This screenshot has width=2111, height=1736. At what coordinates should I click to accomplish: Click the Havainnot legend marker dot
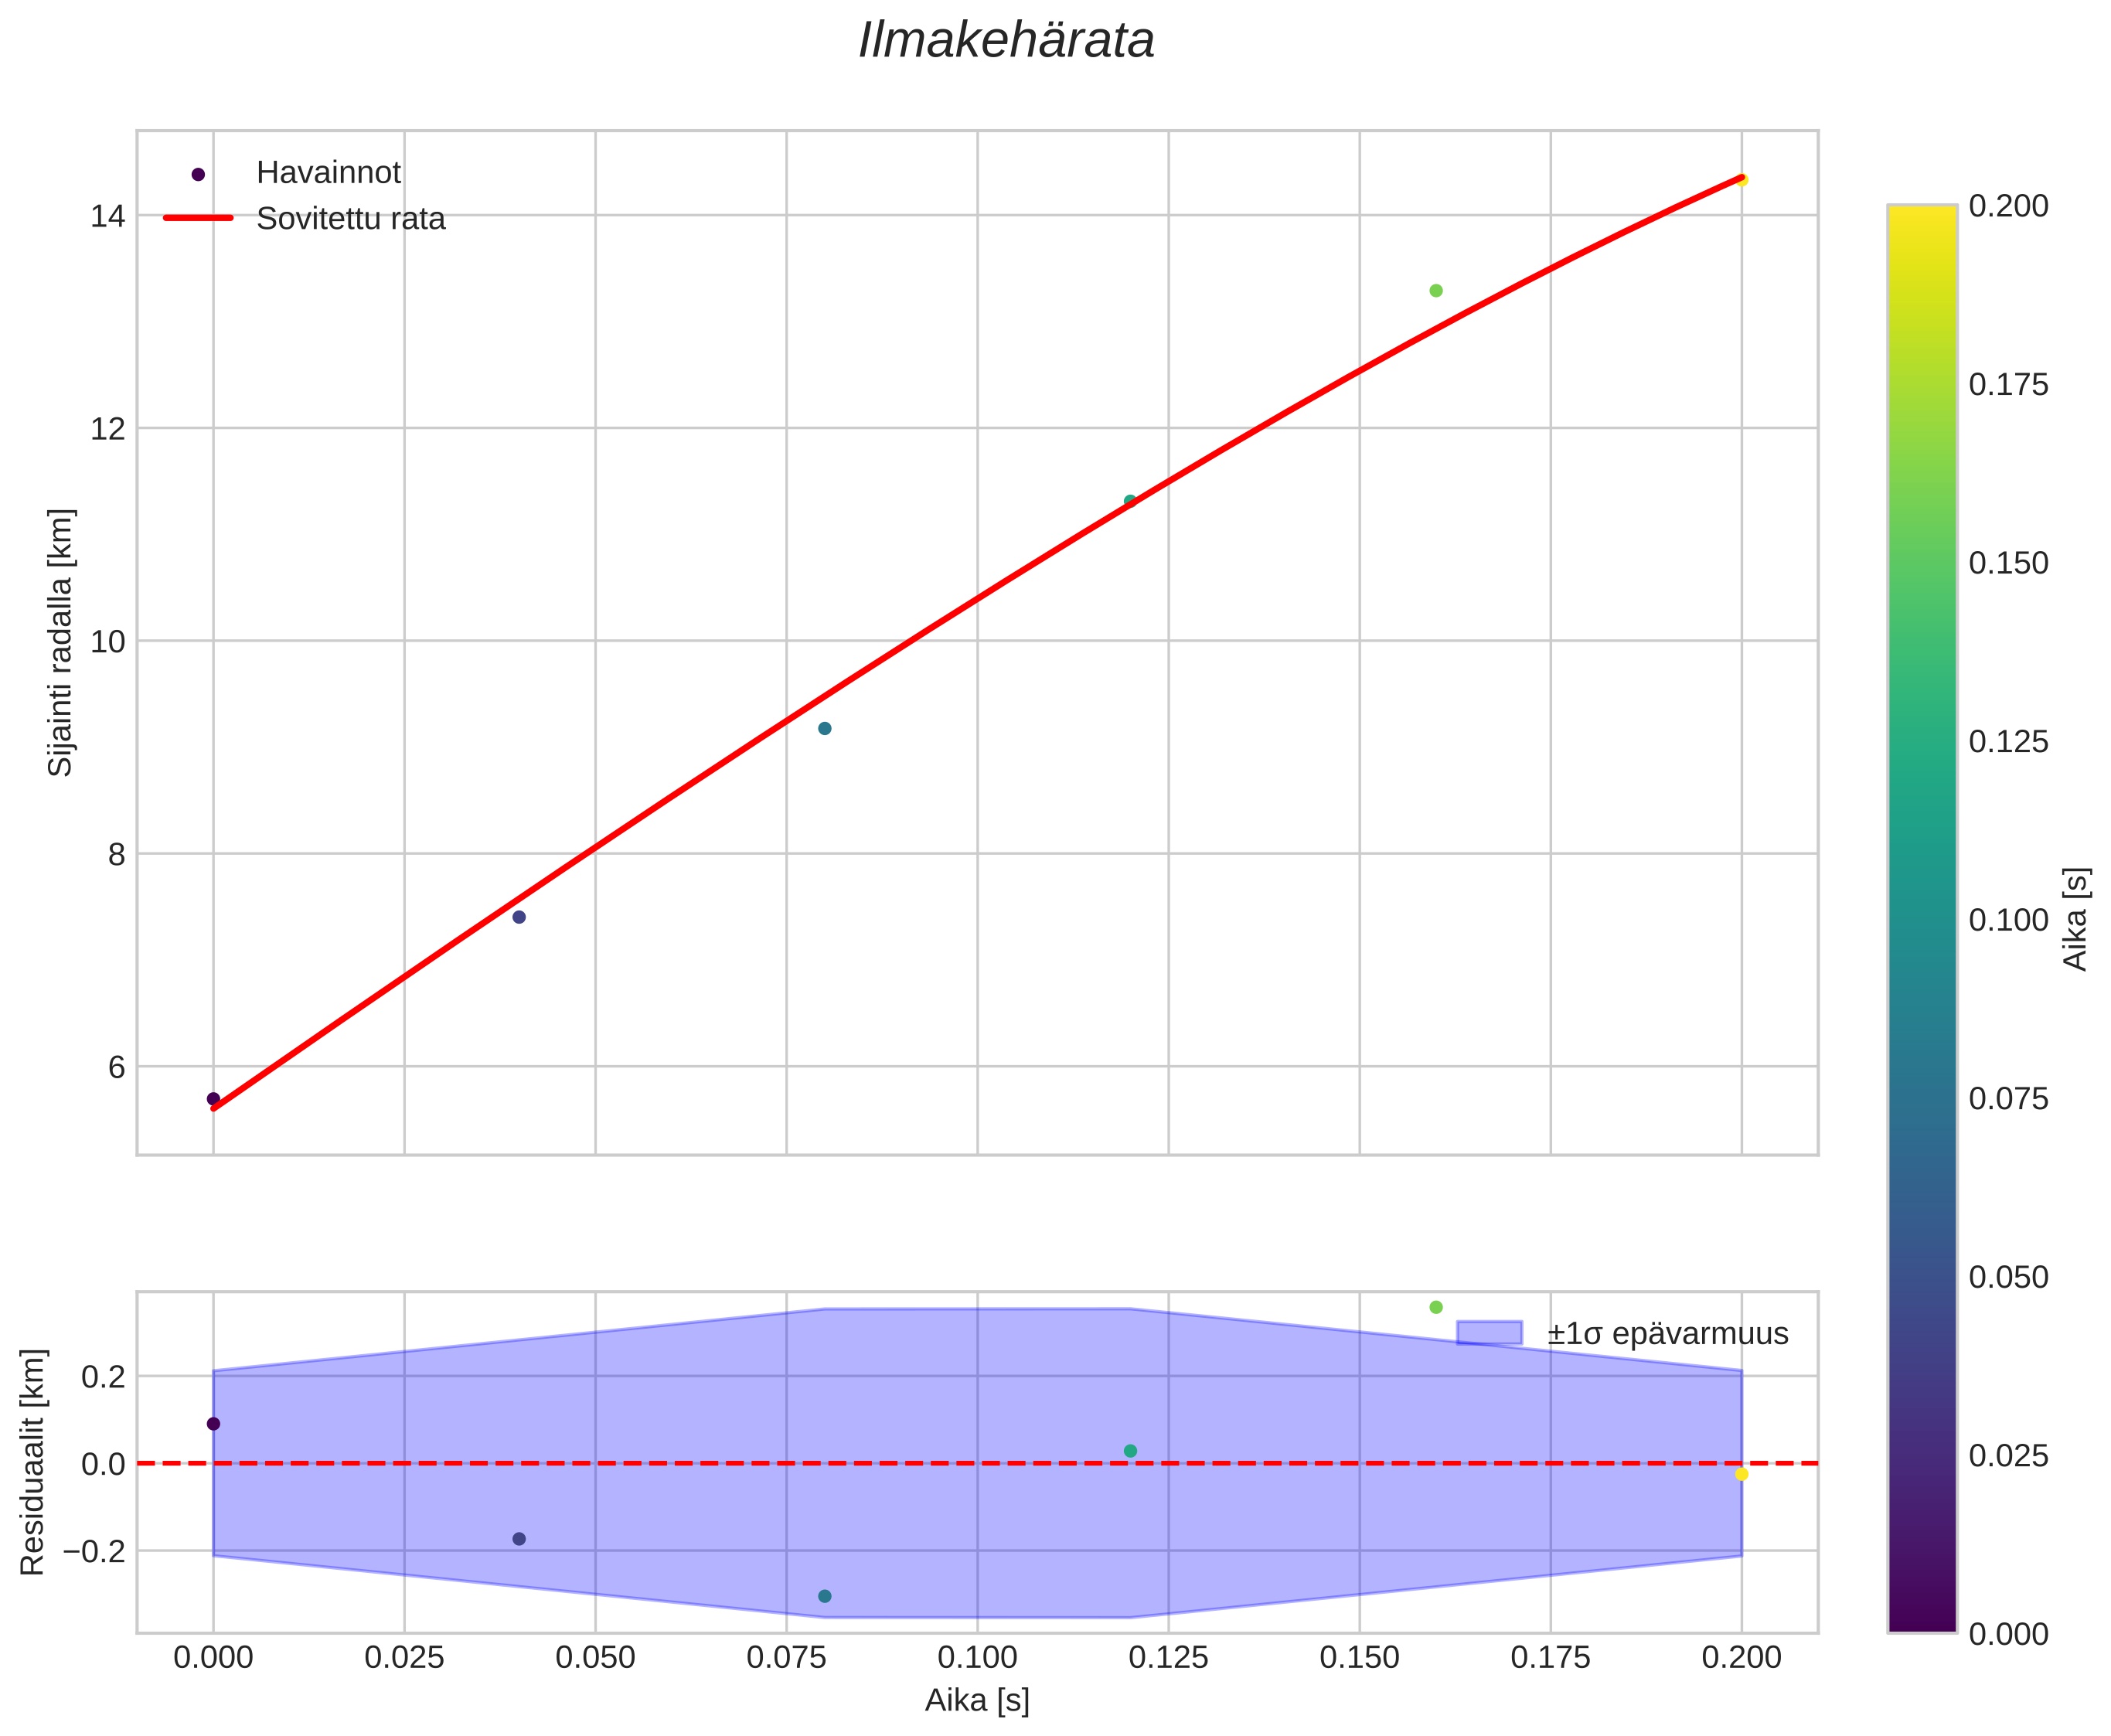[198, 174]
